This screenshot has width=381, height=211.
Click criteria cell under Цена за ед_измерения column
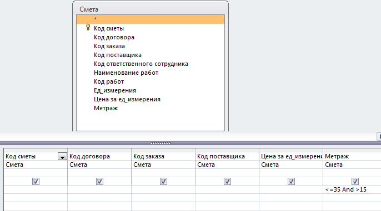291,189
